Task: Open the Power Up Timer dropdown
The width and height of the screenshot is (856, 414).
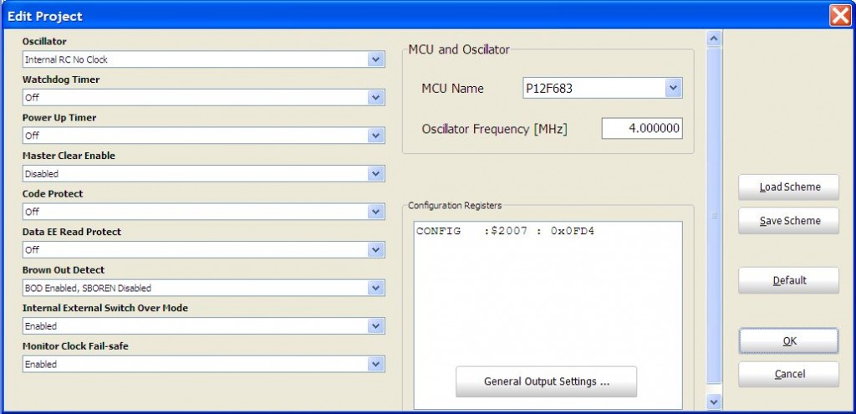Action: (375, 135)
